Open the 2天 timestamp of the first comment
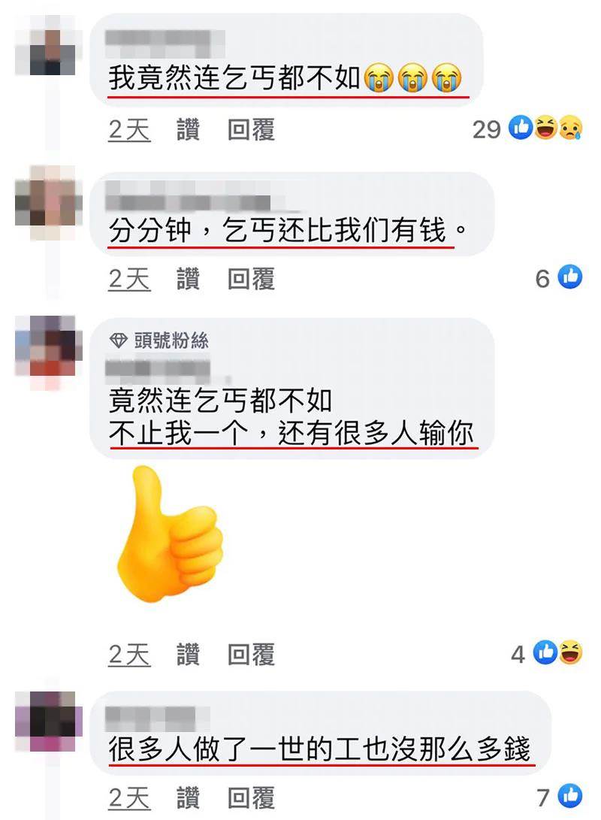The height and width of the screenshot is (820, 601). 130,130
